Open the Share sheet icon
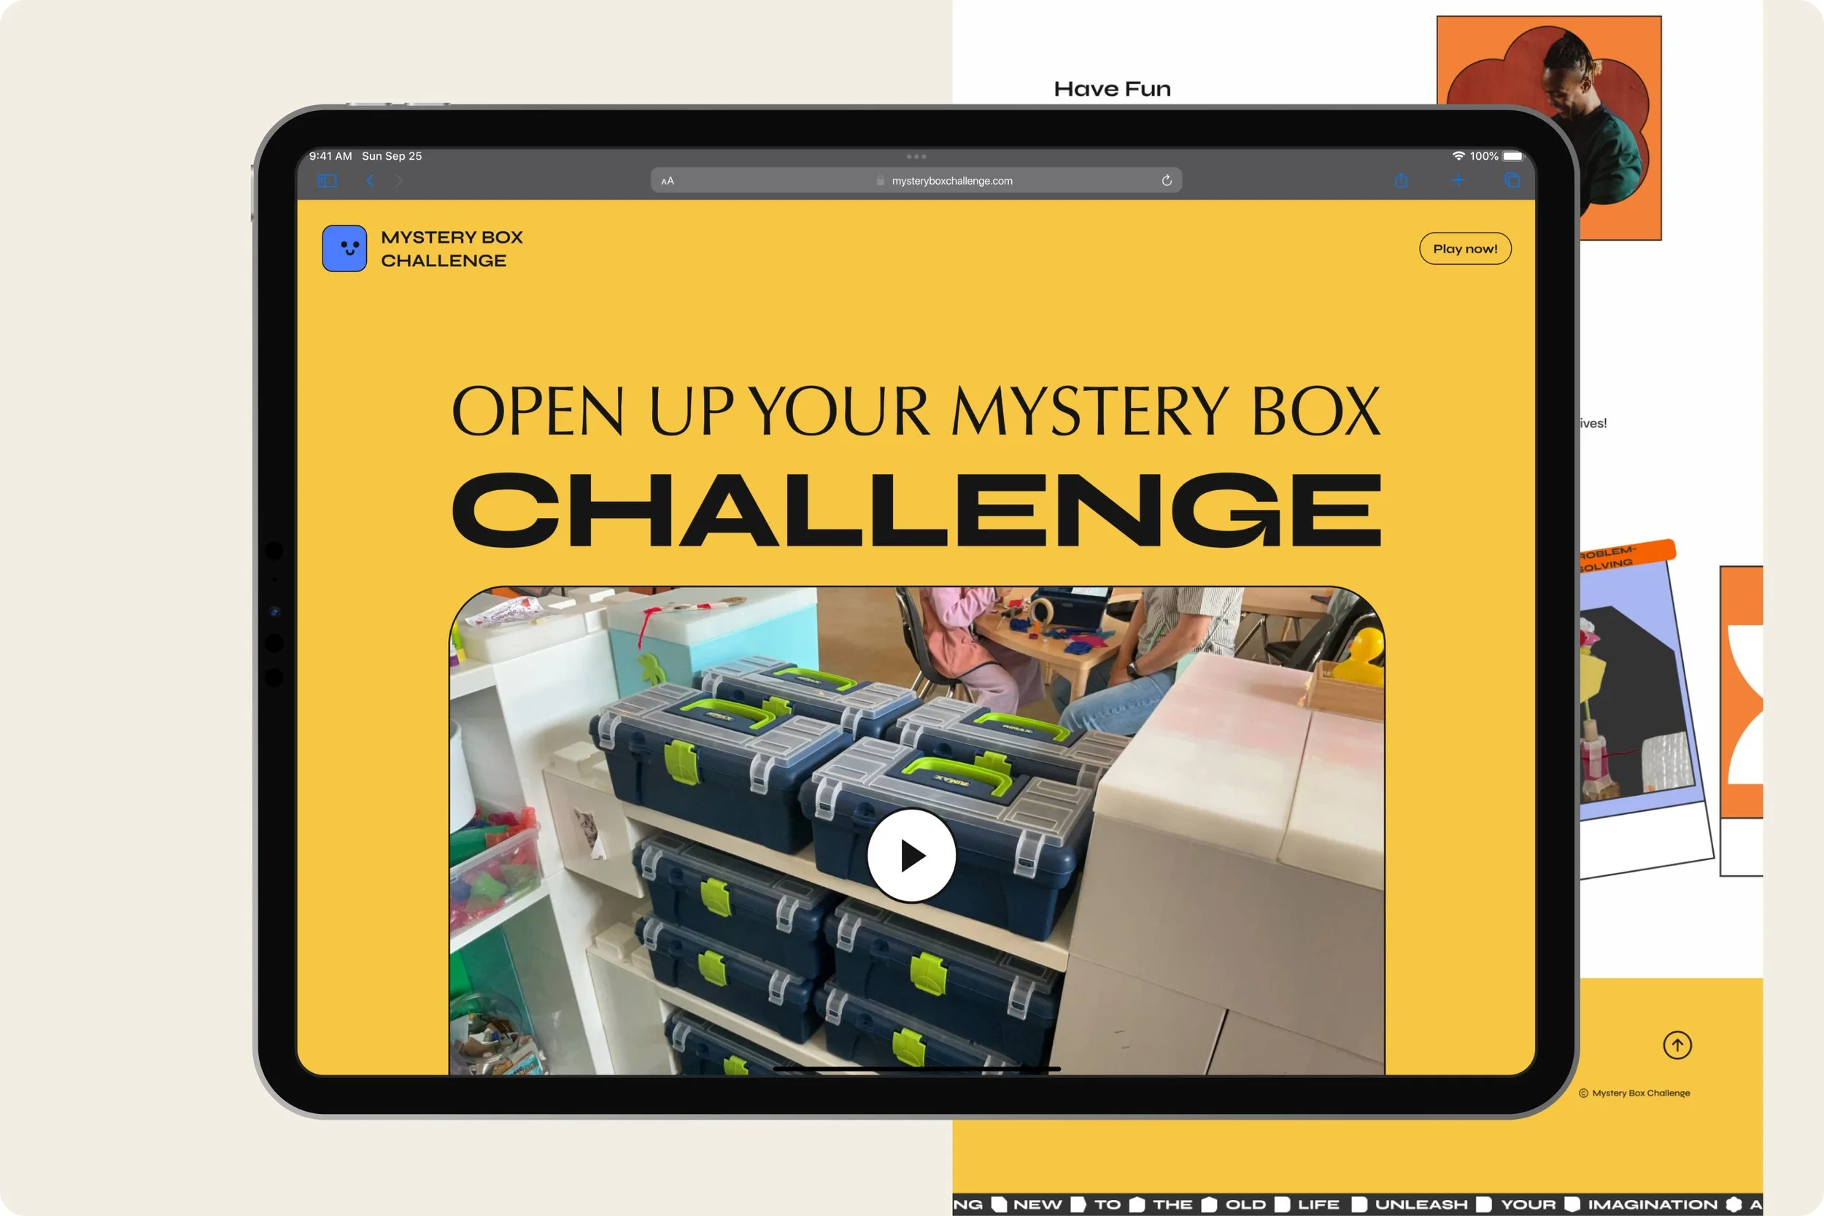 1401,181
